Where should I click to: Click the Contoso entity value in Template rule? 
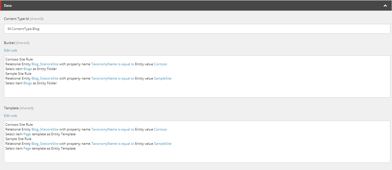[x=160, y=129]
